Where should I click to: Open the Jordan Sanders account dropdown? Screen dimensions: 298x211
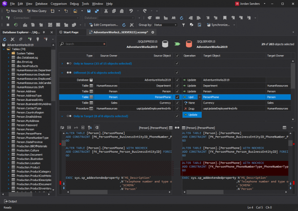point(264,4)
